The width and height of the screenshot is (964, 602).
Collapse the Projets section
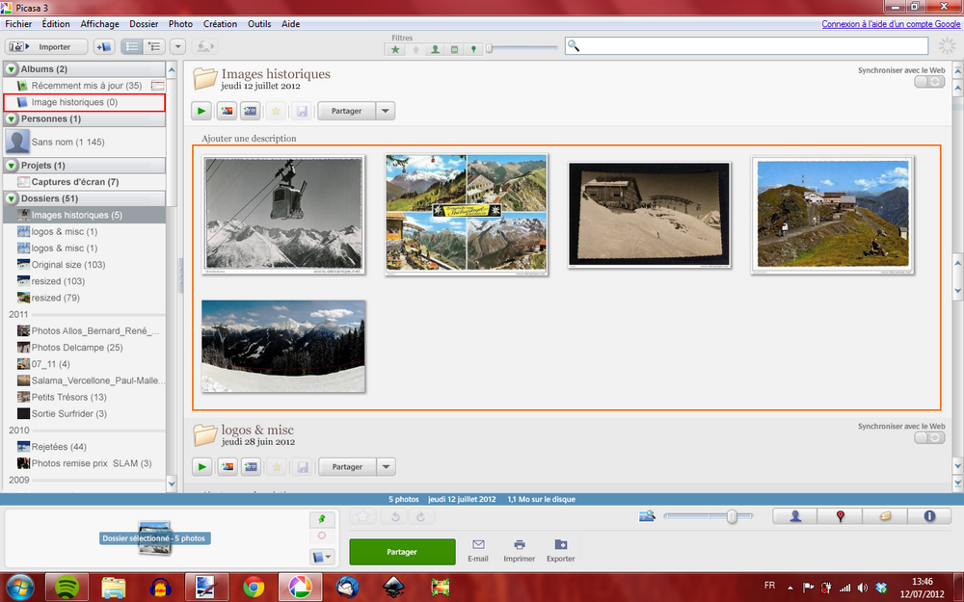pos(12,166)
